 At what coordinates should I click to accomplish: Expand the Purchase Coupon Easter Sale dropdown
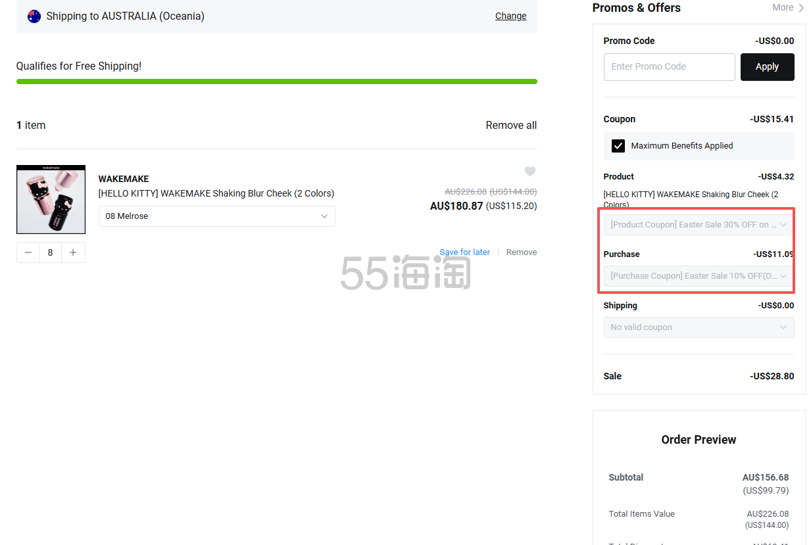coord(698,276)
